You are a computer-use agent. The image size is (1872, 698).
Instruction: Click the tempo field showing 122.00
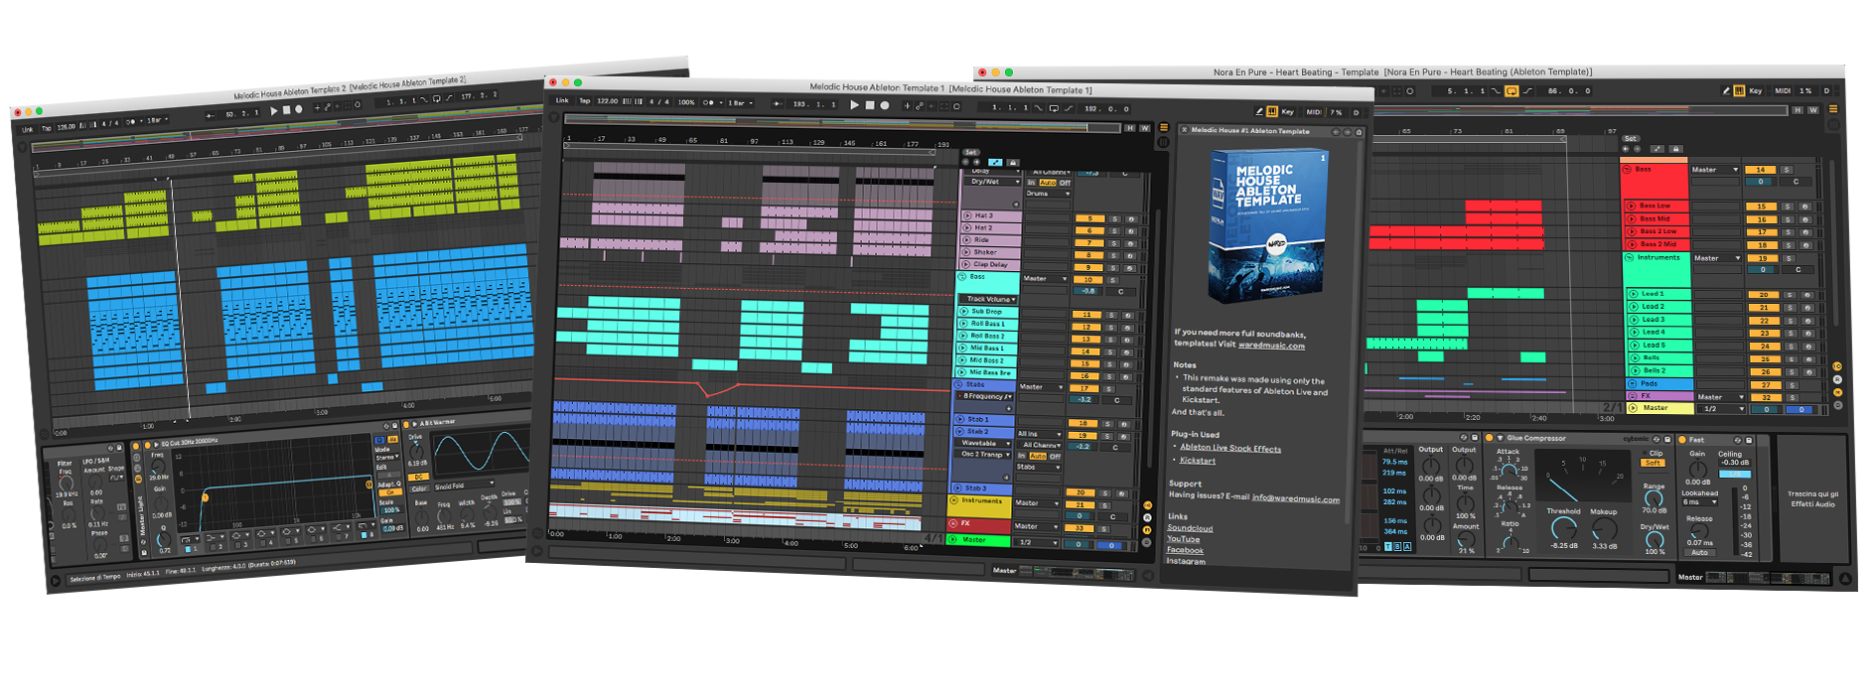click(607, 101)
